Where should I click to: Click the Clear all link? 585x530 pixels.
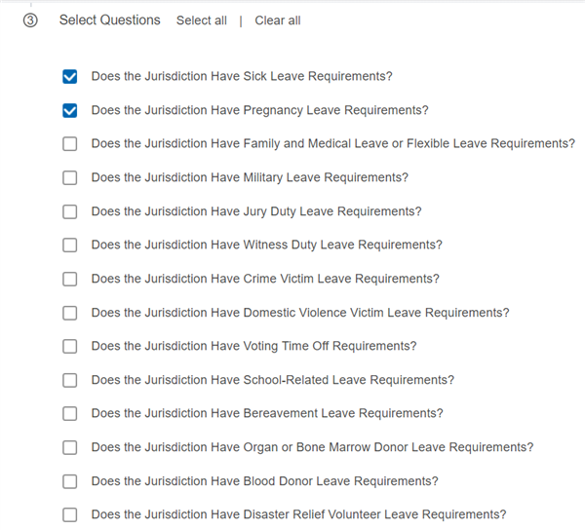tap(278, 20)
